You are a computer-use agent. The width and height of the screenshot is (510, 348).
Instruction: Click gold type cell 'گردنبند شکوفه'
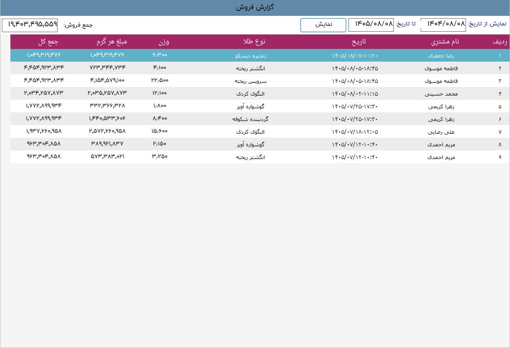click(250, 119)
